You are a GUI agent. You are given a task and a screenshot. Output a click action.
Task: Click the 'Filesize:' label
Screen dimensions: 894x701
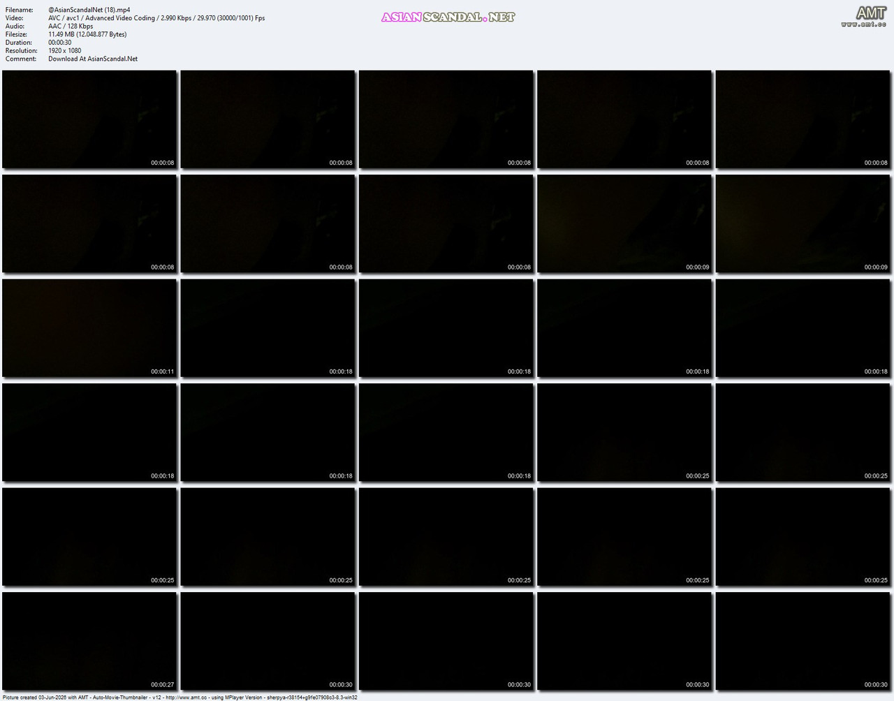[x=17, y=34]
